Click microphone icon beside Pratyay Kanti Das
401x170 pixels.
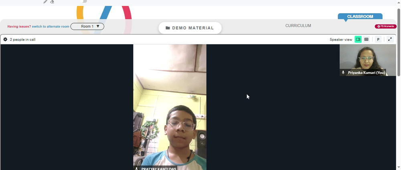pyautogui.click(x=137, y=169)
